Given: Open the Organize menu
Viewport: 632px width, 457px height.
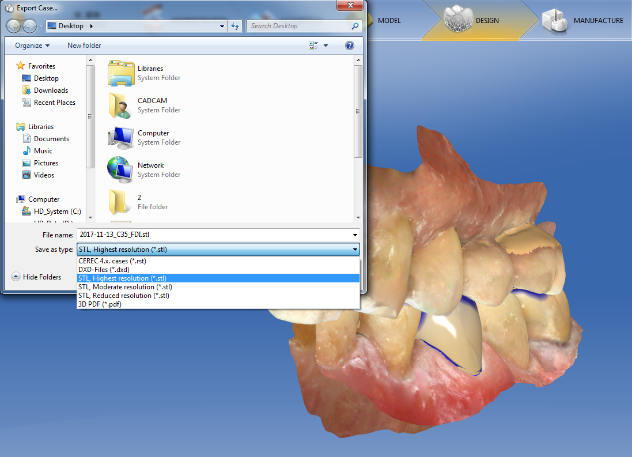Looking at the screenshot, I should click(x=32, y=46).
